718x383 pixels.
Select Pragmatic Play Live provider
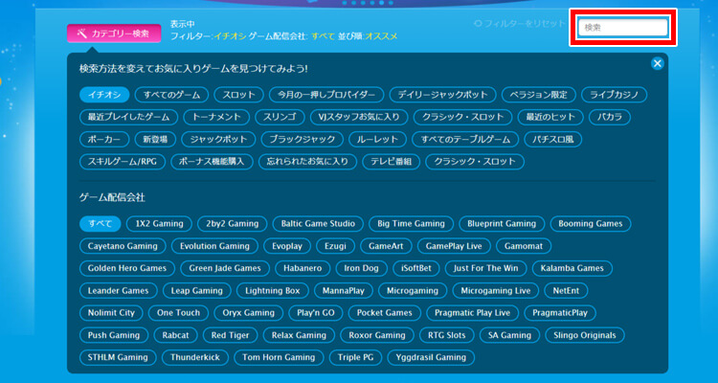pyautogui.click(x=472, y=313)
